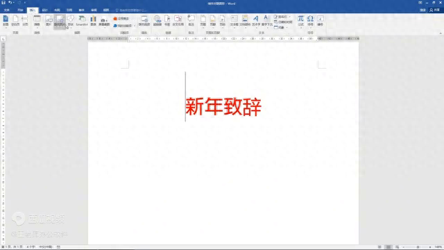Insert a SmartArt graphic
Image resolution: width=444 pixels, height=250 pixels.
click(82, 21)
